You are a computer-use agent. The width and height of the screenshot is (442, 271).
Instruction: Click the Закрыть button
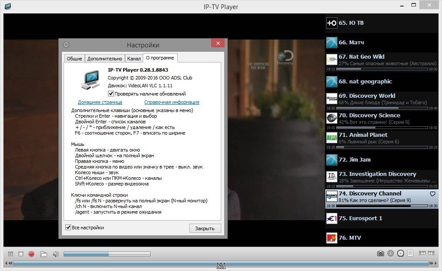pos(205,228)
